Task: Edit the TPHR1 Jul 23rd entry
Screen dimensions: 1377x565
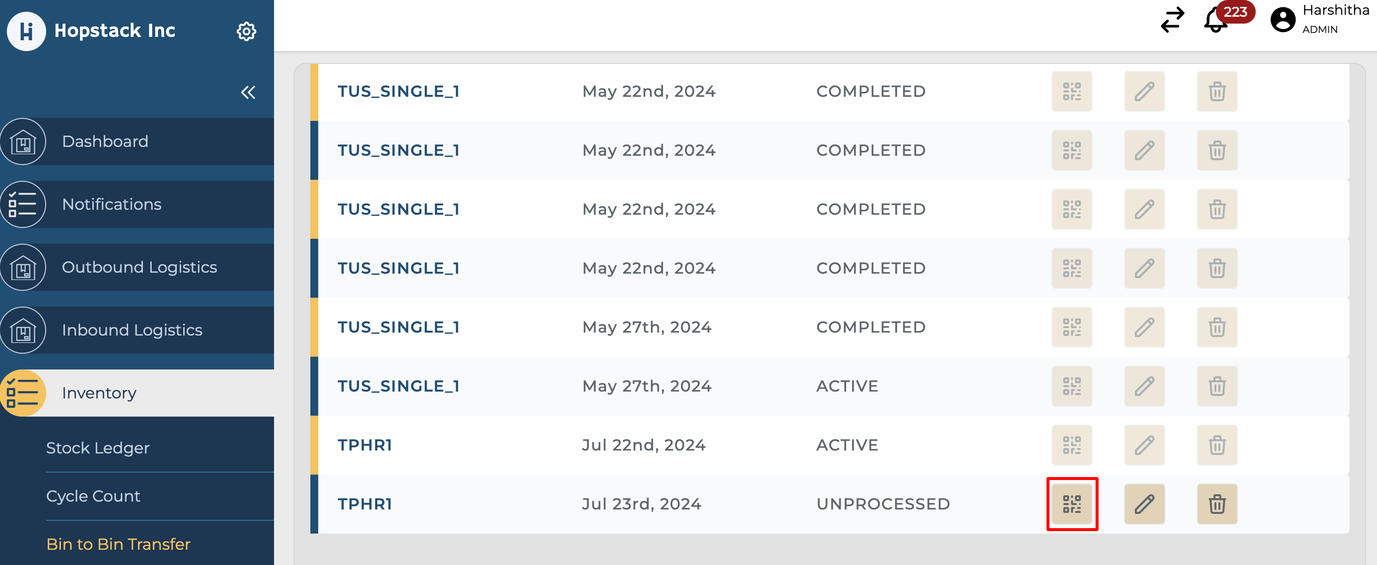Action: pyautogui.click(x=1144, y=504)
